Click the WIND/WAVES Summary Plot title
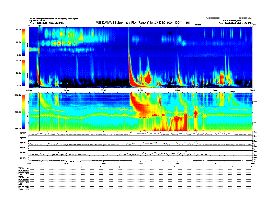272x210 pixels. click(x=143, y=23)
